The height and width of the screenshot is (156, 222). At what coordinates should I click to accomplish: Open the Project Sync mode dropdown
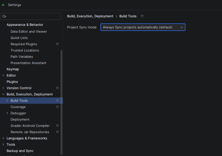click(143, 27)
